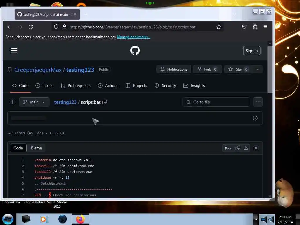Close the testing123/script.bat browser tab

[75, 14]
